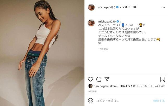Open darenogare.akemi profile link
Viewport: 168px width, 106px height.
pyautogui.click(x=105, y=86)
